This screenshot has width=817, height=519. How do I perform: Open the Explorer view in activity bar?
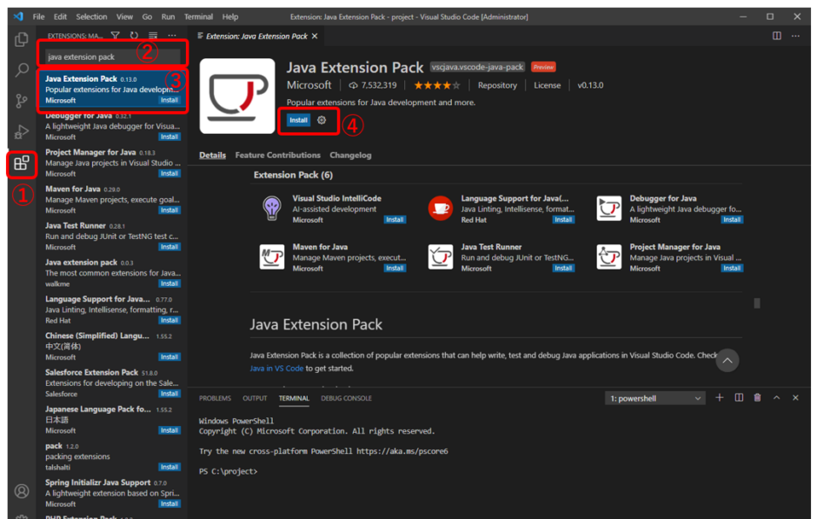(x=22, y=40)
